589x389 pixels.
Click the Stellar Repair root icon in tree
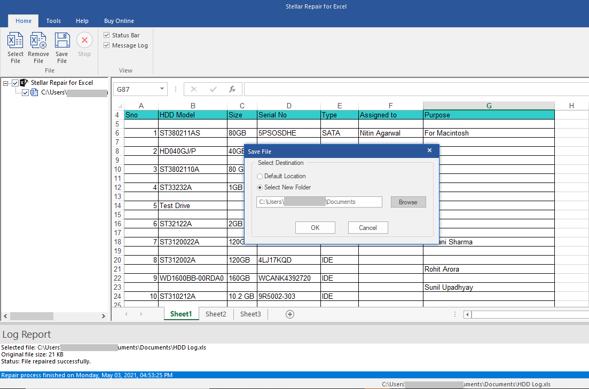[x=24, y=83]
